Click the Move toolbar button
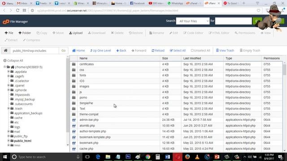This screenshot has width=287, height=161. pyautogui.click(x=58, y=33)
